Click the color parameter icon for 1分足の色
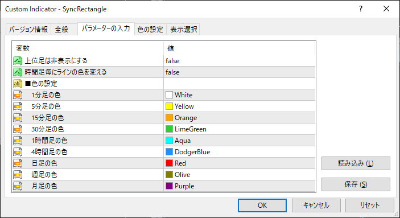The width and height of the screenshot is (400, 218). [18, 95]
